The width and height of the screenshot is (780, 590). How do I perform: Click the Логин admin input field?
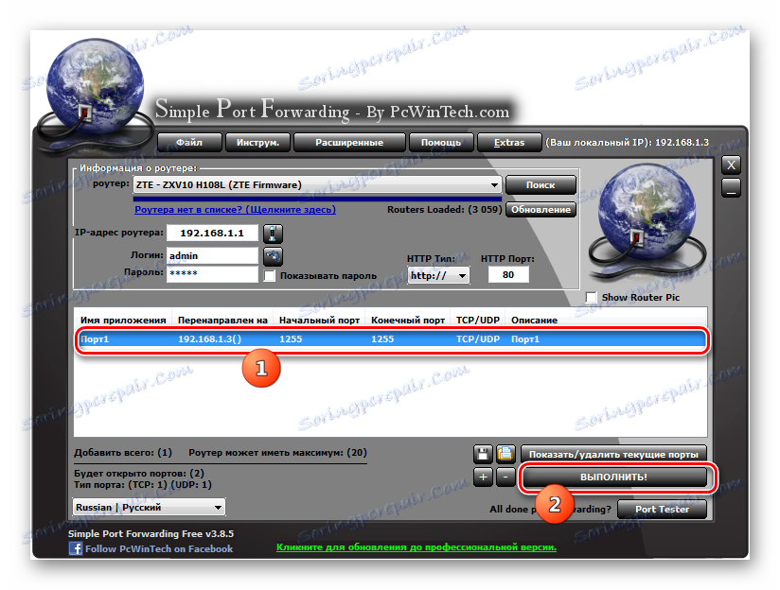click(x=212, y=255)
